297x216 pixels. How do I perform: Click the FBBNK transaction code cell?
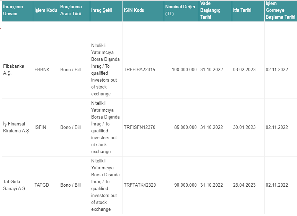(x=46, y=69)
